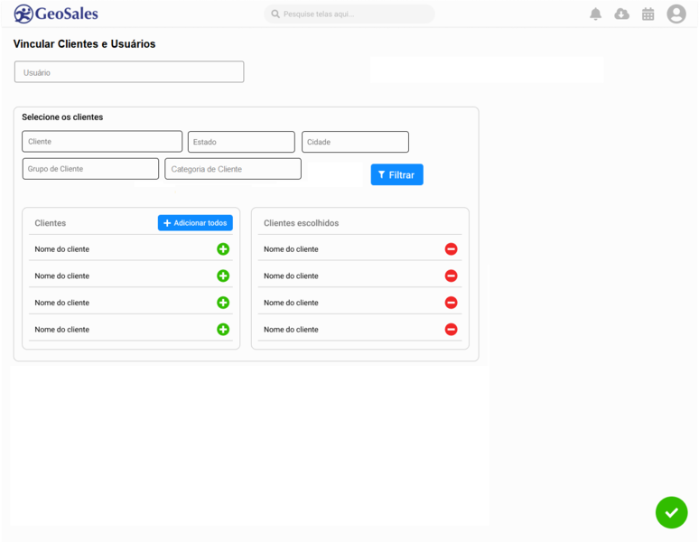699x542 pixels.
Task: Remove the last chosen client
Action: (451, 330)
